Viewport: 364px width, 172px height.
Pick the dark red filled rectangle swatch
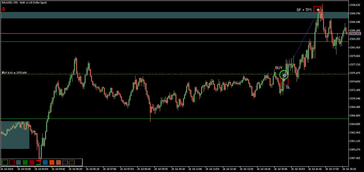[32, 162]
